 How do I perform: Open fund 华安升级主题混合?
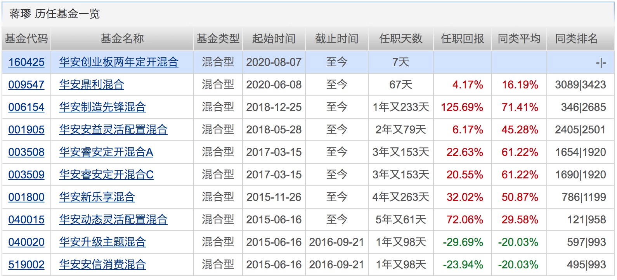(x=102, y=242)
